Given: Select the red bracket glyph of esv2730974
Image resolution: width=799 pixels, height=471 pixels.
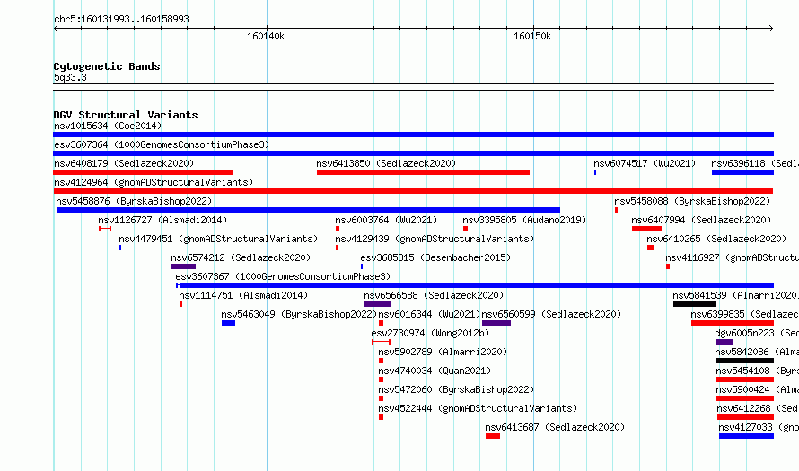Looking at the screenshot, I should (x=382, y=342).
